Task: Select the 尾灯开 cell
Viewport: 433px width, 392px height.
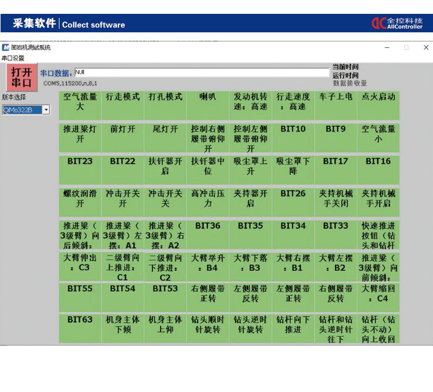Action: tap(165, 137)
